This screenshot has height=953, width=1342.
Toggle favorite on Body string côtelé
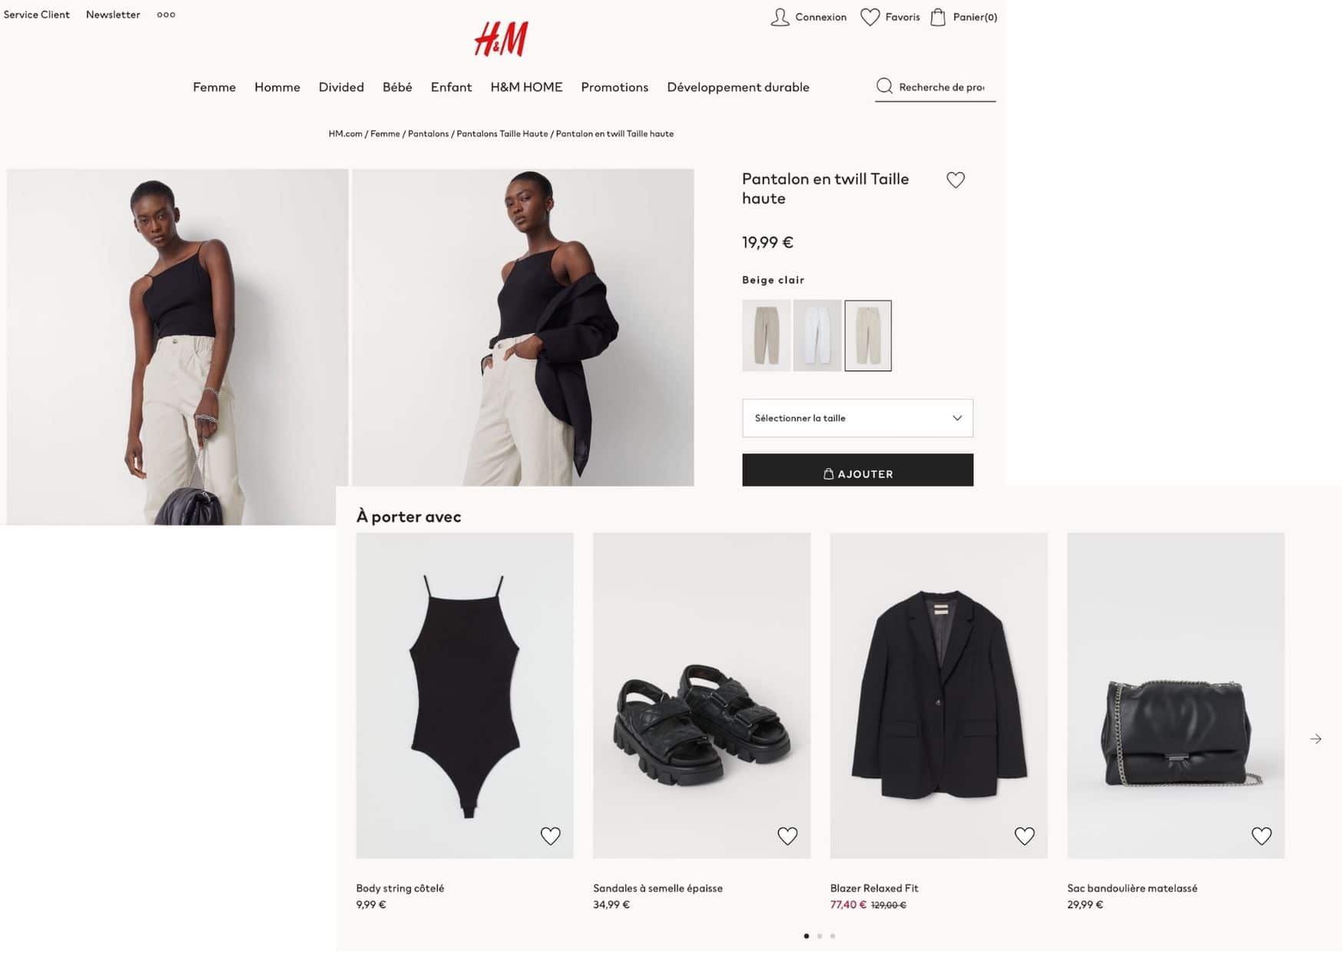point(550,835)
